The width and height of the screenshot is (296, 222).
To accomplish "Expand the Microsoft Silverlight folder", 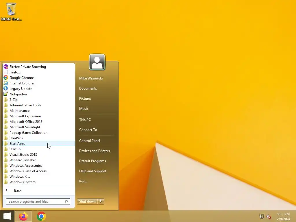I will tap(39, 127).
